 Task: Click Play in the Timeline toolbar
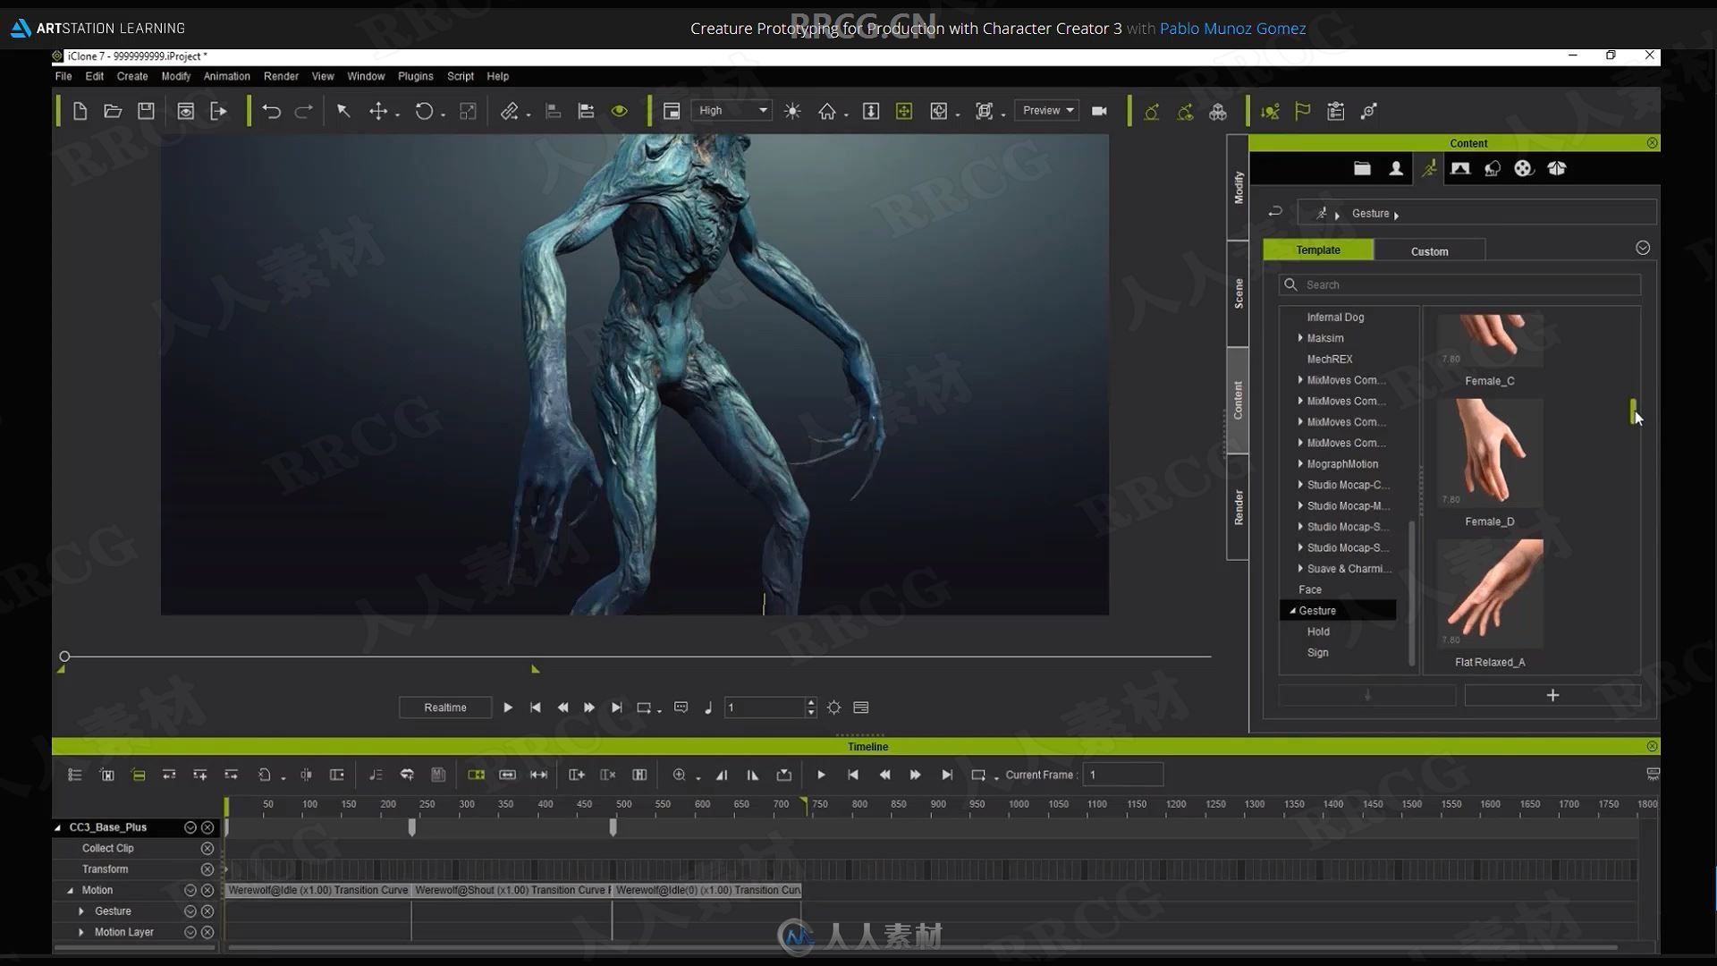(x=821, y=775)
